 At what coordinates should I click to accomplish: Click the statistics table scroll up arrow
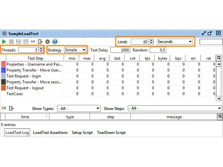pos(219,64)
